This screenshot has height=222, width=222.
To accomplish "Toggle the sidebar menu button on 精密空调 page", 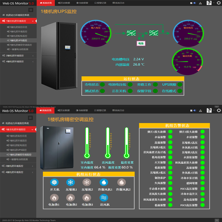I will coord(30,118).
